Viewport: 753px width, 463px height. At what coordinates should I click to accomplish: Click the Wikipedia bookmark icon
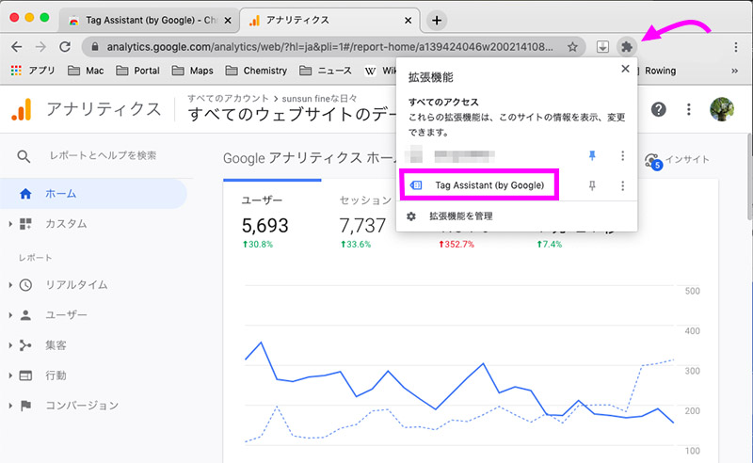click(x=370, y=72)
